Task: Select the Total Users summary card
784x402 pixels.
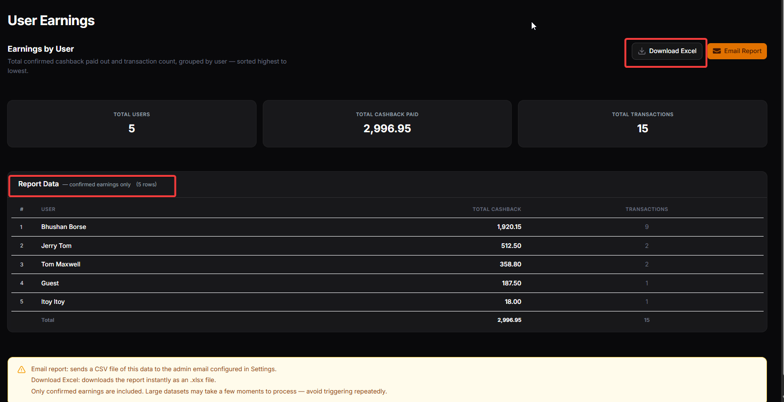Action: [132, 124]
